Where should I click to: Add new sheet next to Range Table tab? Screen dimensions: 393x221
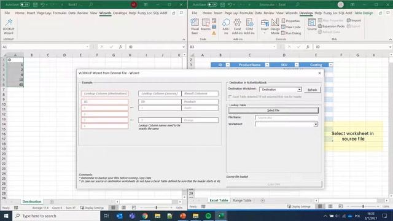(x=263, y=201)
